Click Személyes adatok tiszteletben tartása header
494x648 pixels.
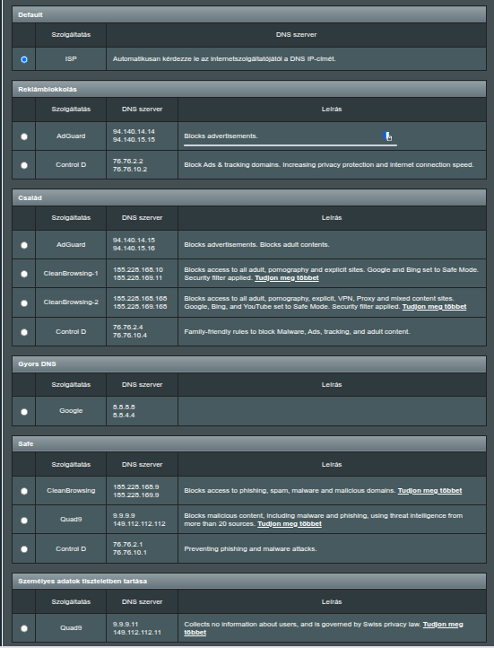249,581
